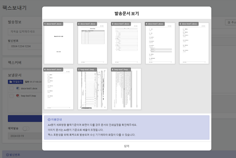The width and height of the screenshot is (236, 158).
Task: Open page 2 docx-test1.docx thumbnail
Action: [92, 43]
